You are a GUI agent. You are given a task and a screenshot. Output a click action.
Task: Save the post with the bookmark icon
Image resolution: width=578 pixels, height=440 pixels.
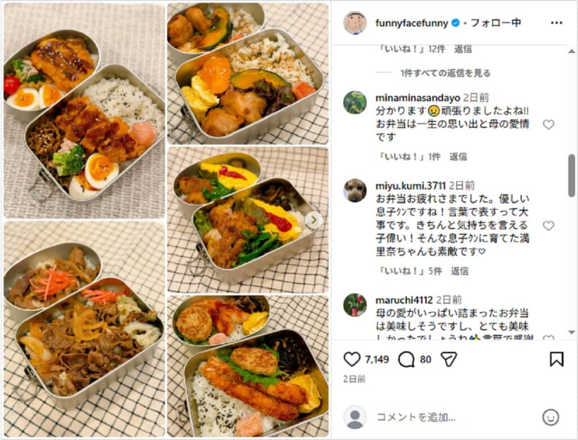(x=556, y=359)
